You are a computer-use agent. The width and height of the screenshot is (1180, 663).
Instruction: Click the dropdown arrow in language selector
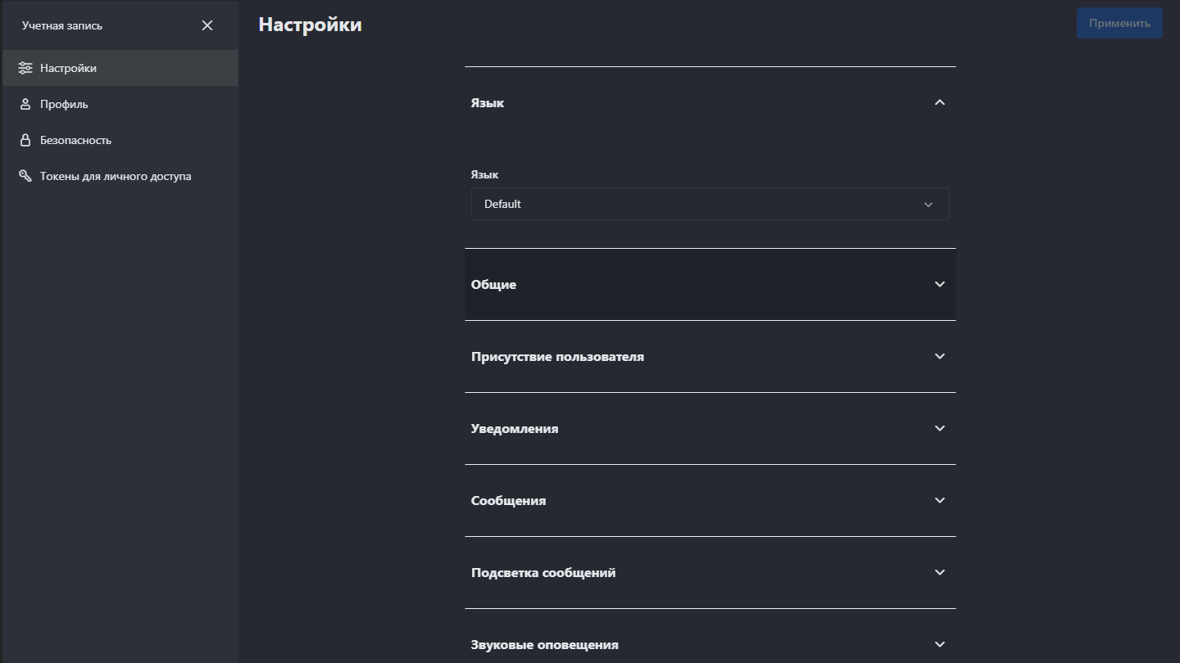click(928, 205)
